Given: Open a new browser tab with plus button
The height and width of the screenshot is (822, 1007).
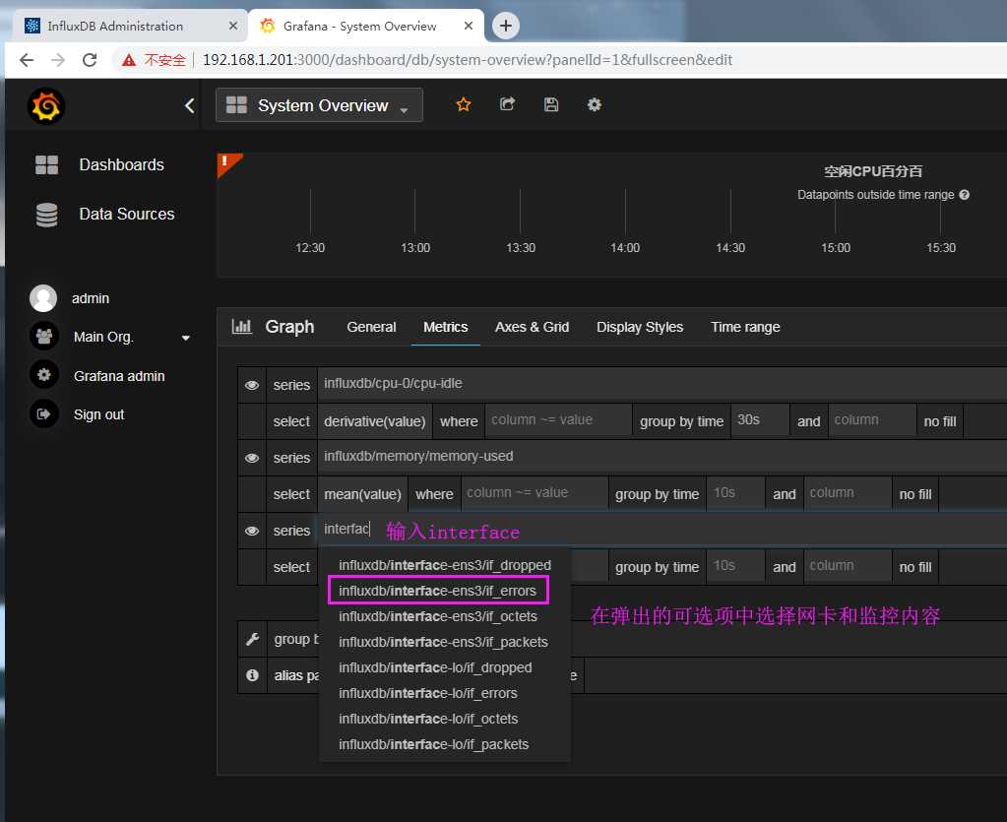Looking at the screenshot, I should point(506,26).
